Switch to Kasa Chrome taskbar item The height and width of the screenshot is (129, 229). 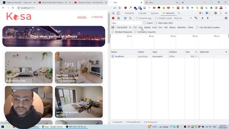(x=53, y=126)
